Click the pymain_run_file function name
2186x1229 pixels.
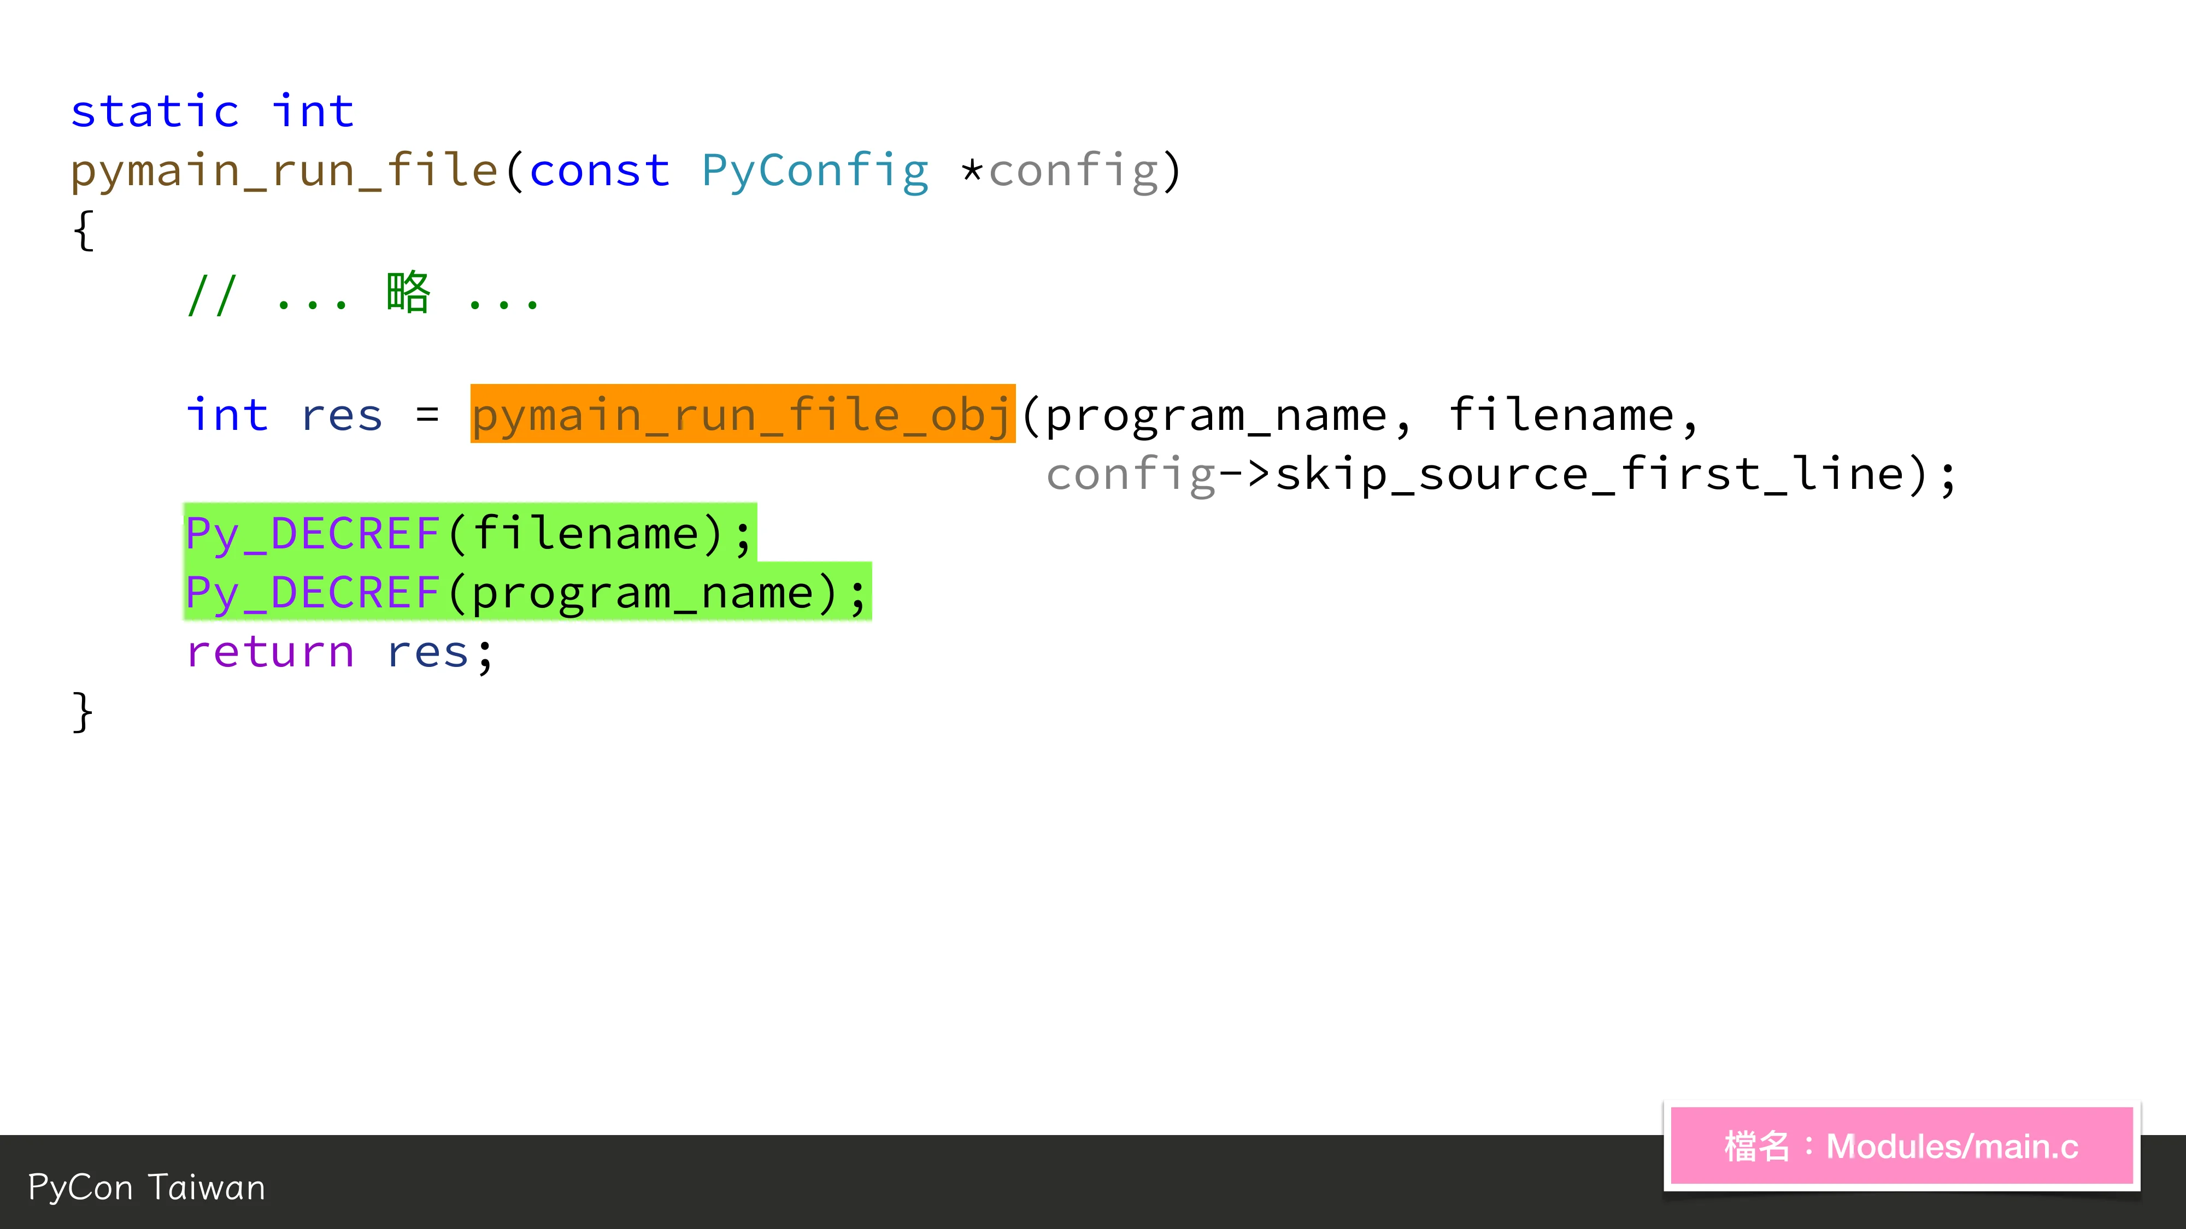point(284,170)
